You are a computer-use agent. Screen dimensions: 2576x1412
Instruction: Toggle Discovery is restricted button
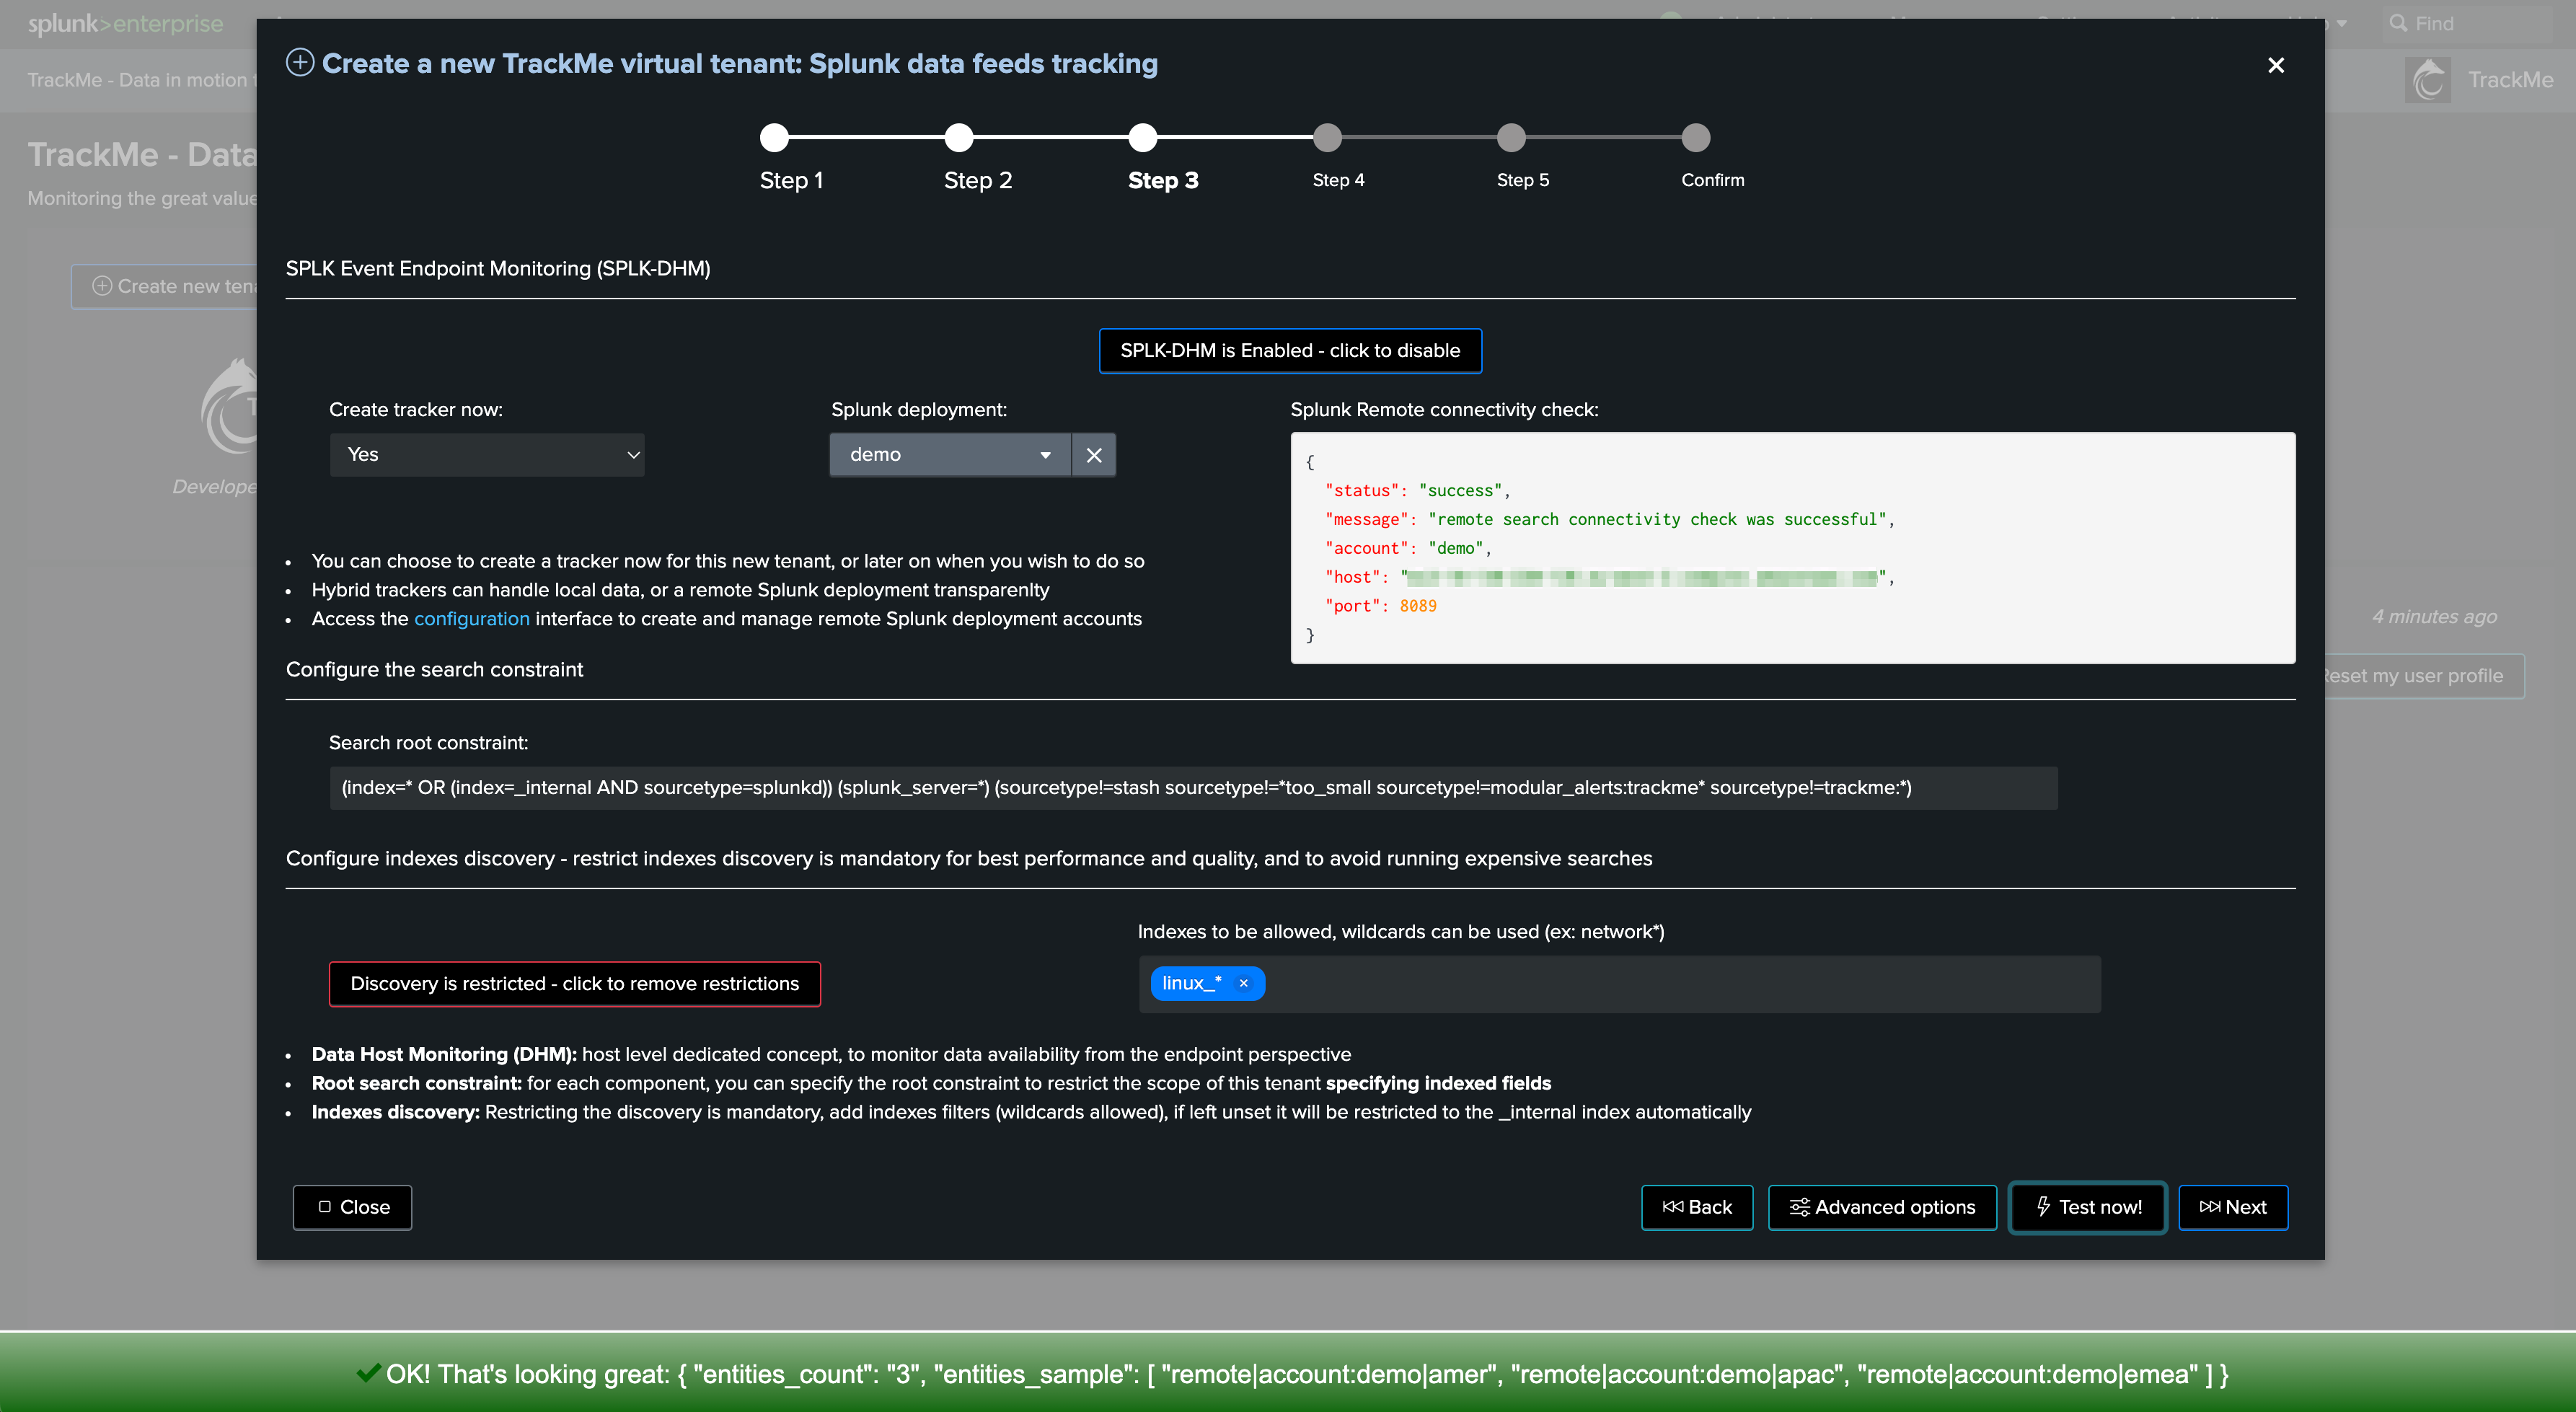pos(574,983)
